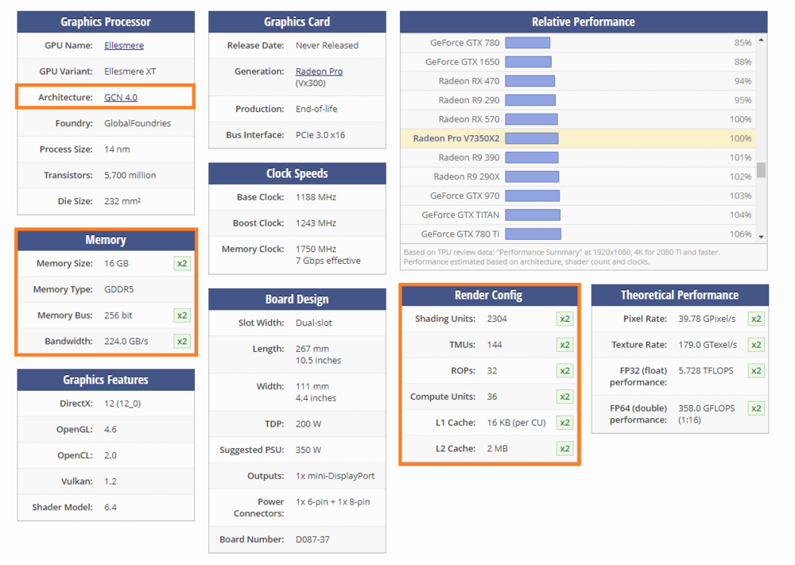Image resolution: width=795 pixels, height=565 pixels.
Task: Click the Relative Performance scrollbar thumb
Action: coord(761,170)
